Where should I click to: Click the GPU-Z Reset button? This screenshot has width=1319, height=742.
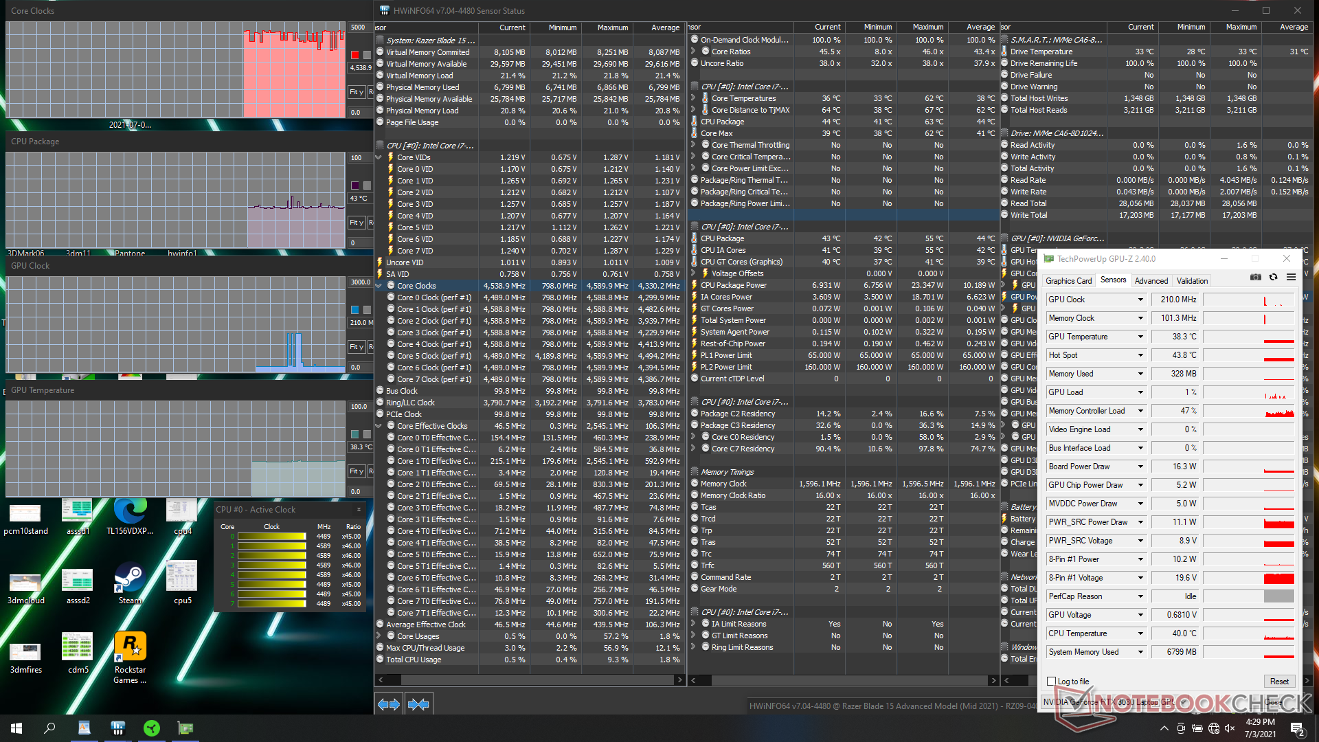(x=1278, y=682)
